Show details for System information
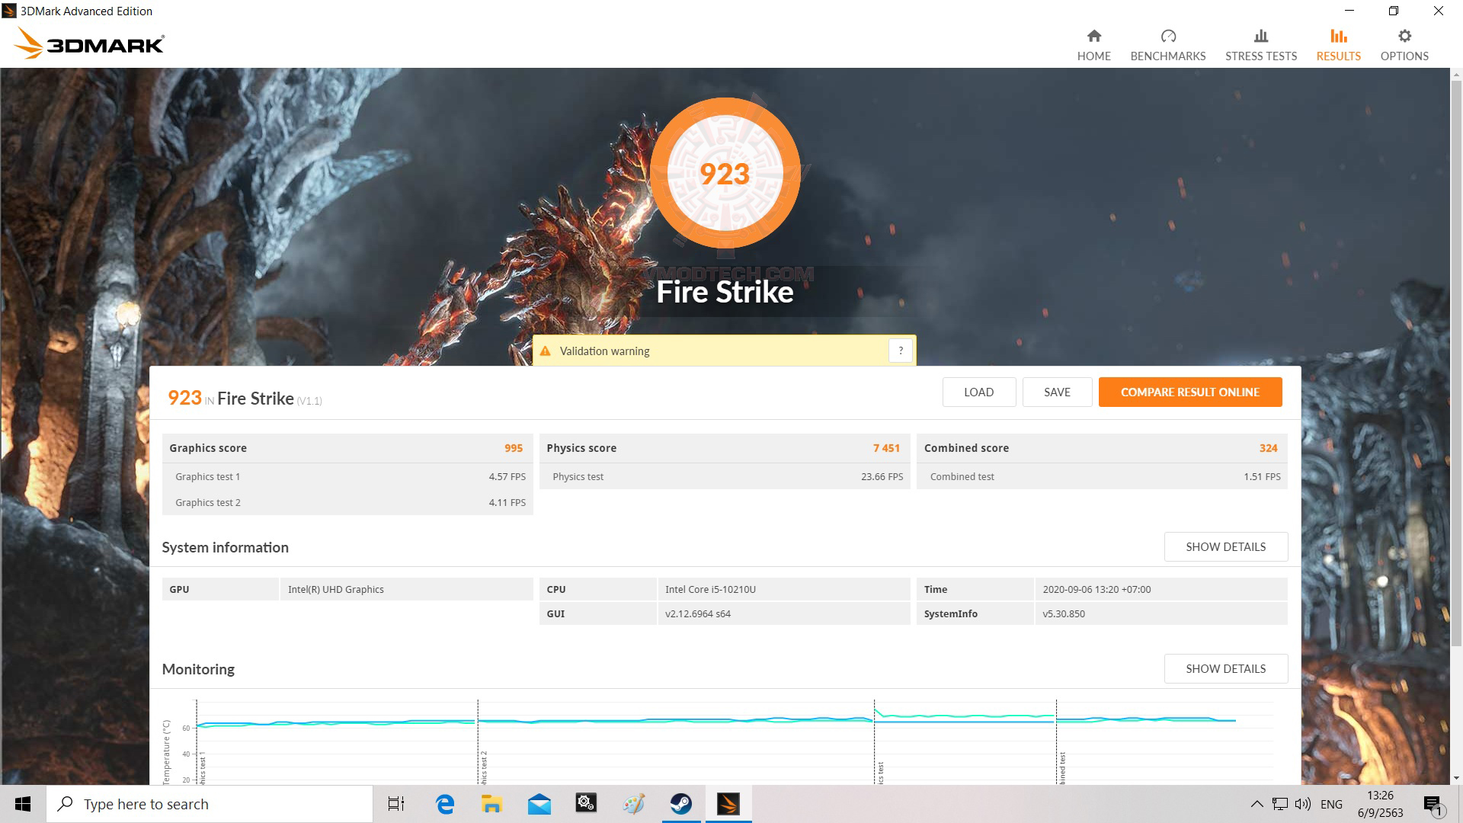 point(1225,546)
